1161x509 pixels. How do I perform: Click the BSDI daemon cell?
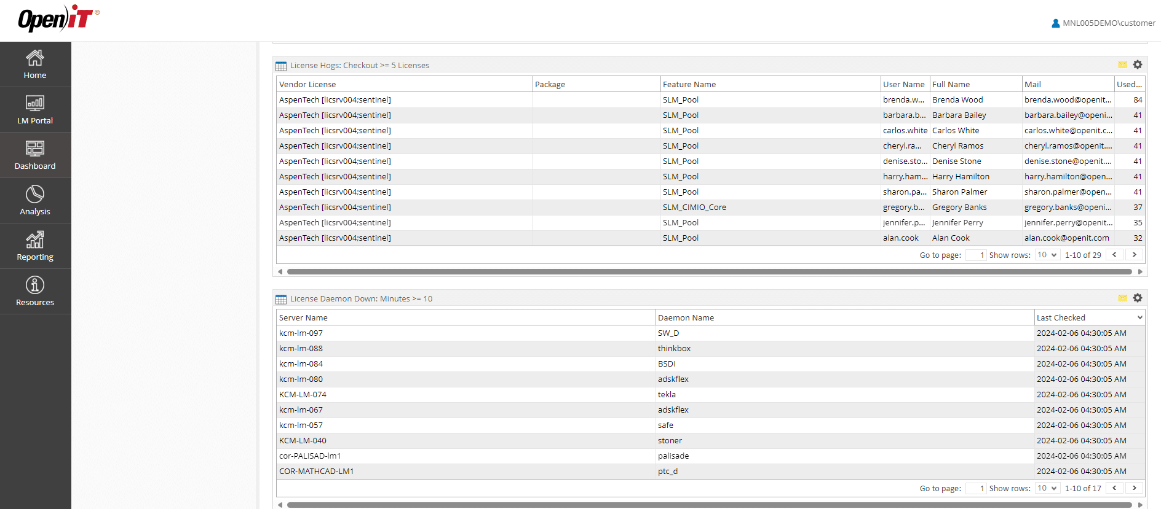point(845,363)
